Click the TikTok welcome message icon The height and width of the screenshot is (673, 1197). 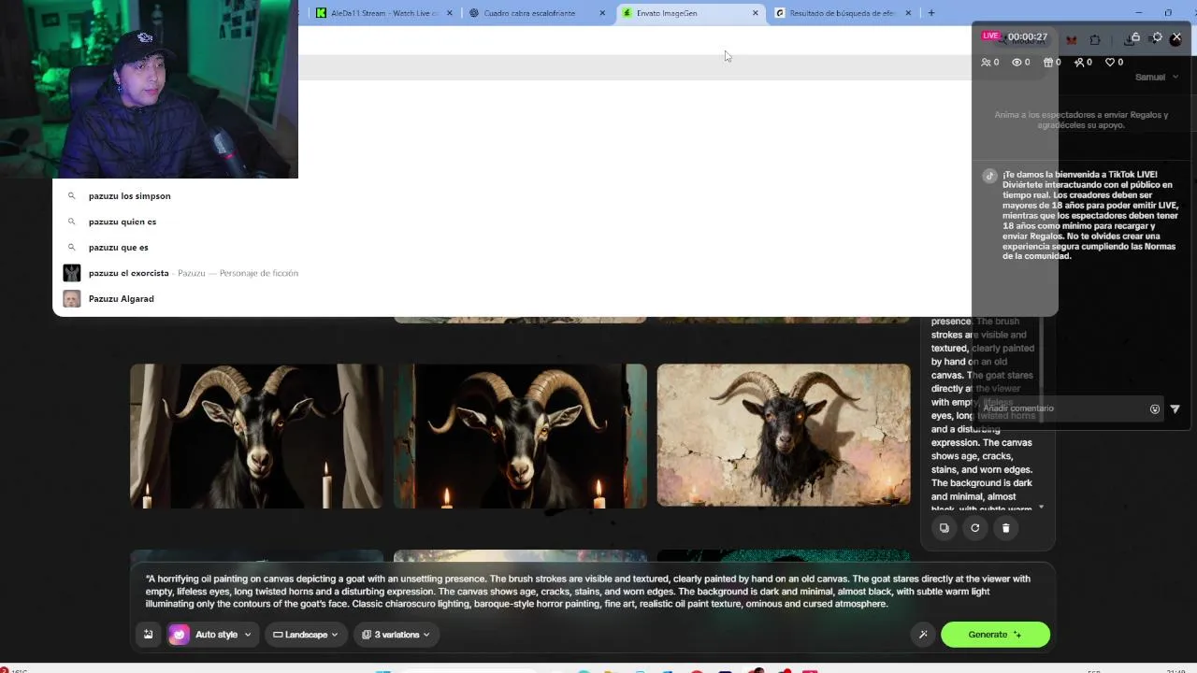pyautogui.click(x=989, y=176)
